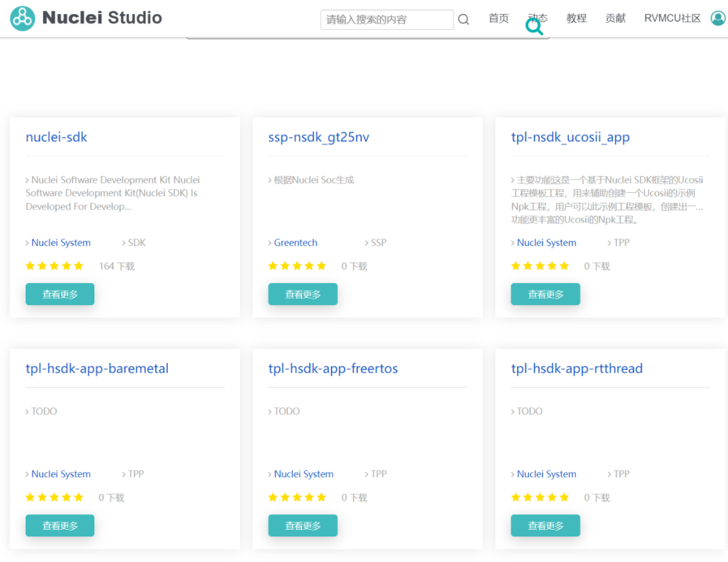Select the TPP tag on tpl-hsdk-app-baremetal card
Screen dimensions: 728x562
click(x=135, y=474)
